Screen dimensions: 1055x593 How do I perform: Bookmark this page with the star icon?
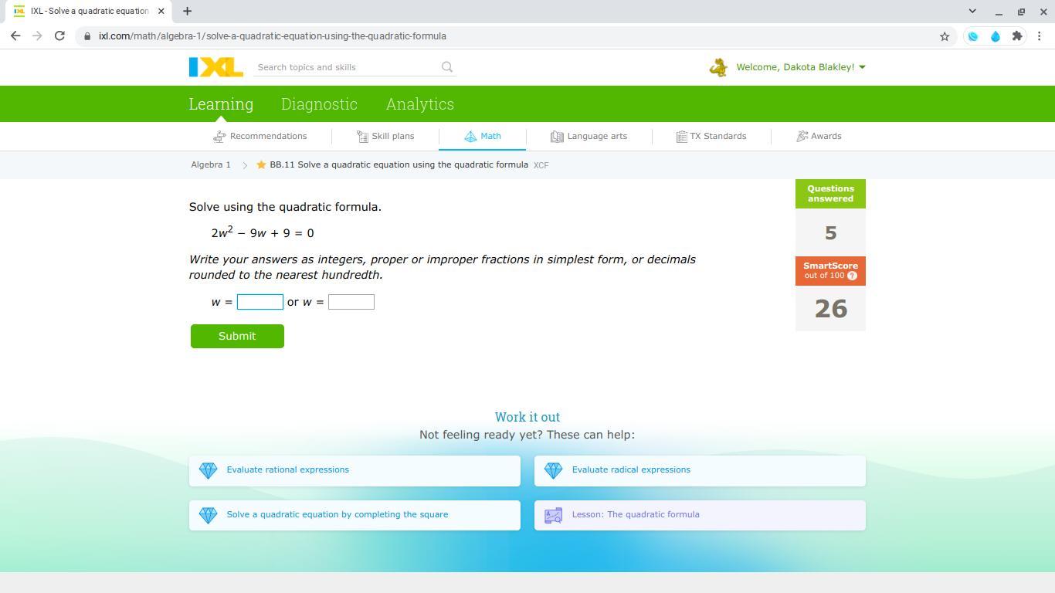click(944, 36)
